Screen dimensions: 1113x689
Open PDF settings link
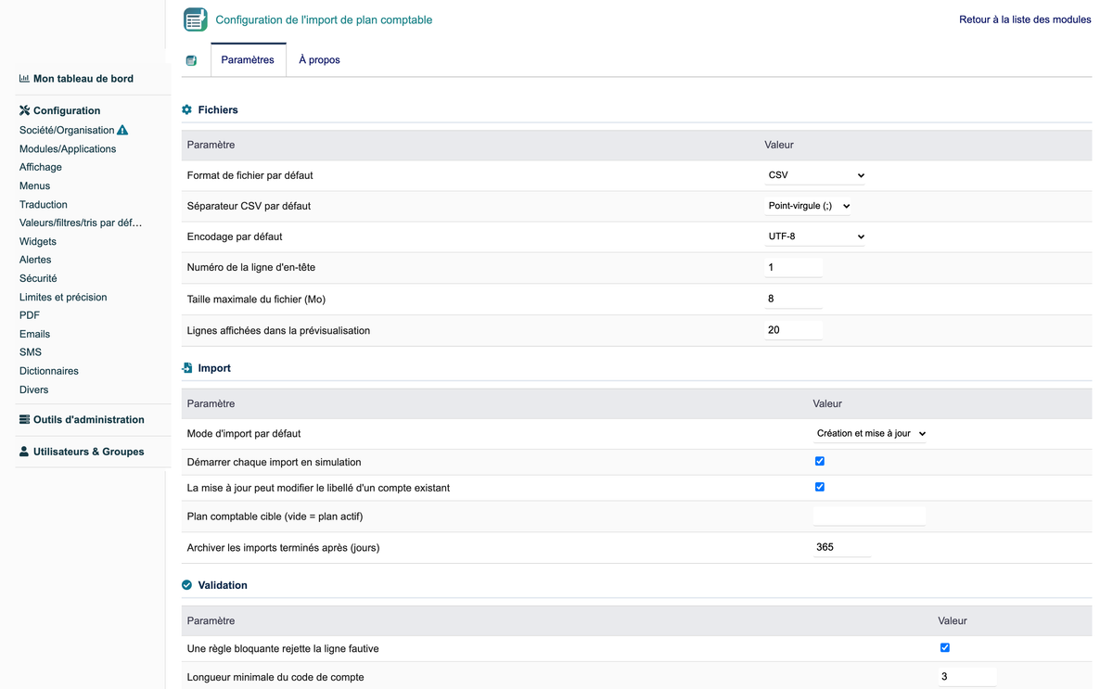30,315
